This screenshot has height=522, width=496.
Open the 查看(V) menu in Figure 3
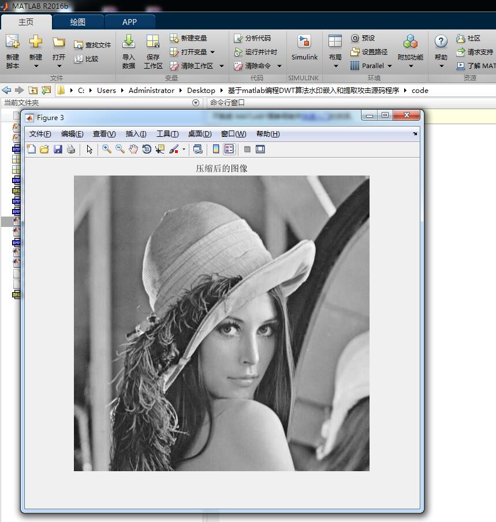click(104, 134)
